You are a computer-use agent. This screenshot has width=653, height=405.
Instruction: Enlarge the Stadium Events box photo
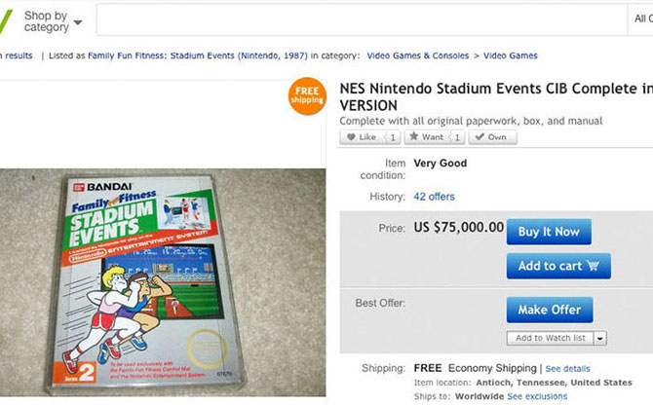click(x=163, y=282)
